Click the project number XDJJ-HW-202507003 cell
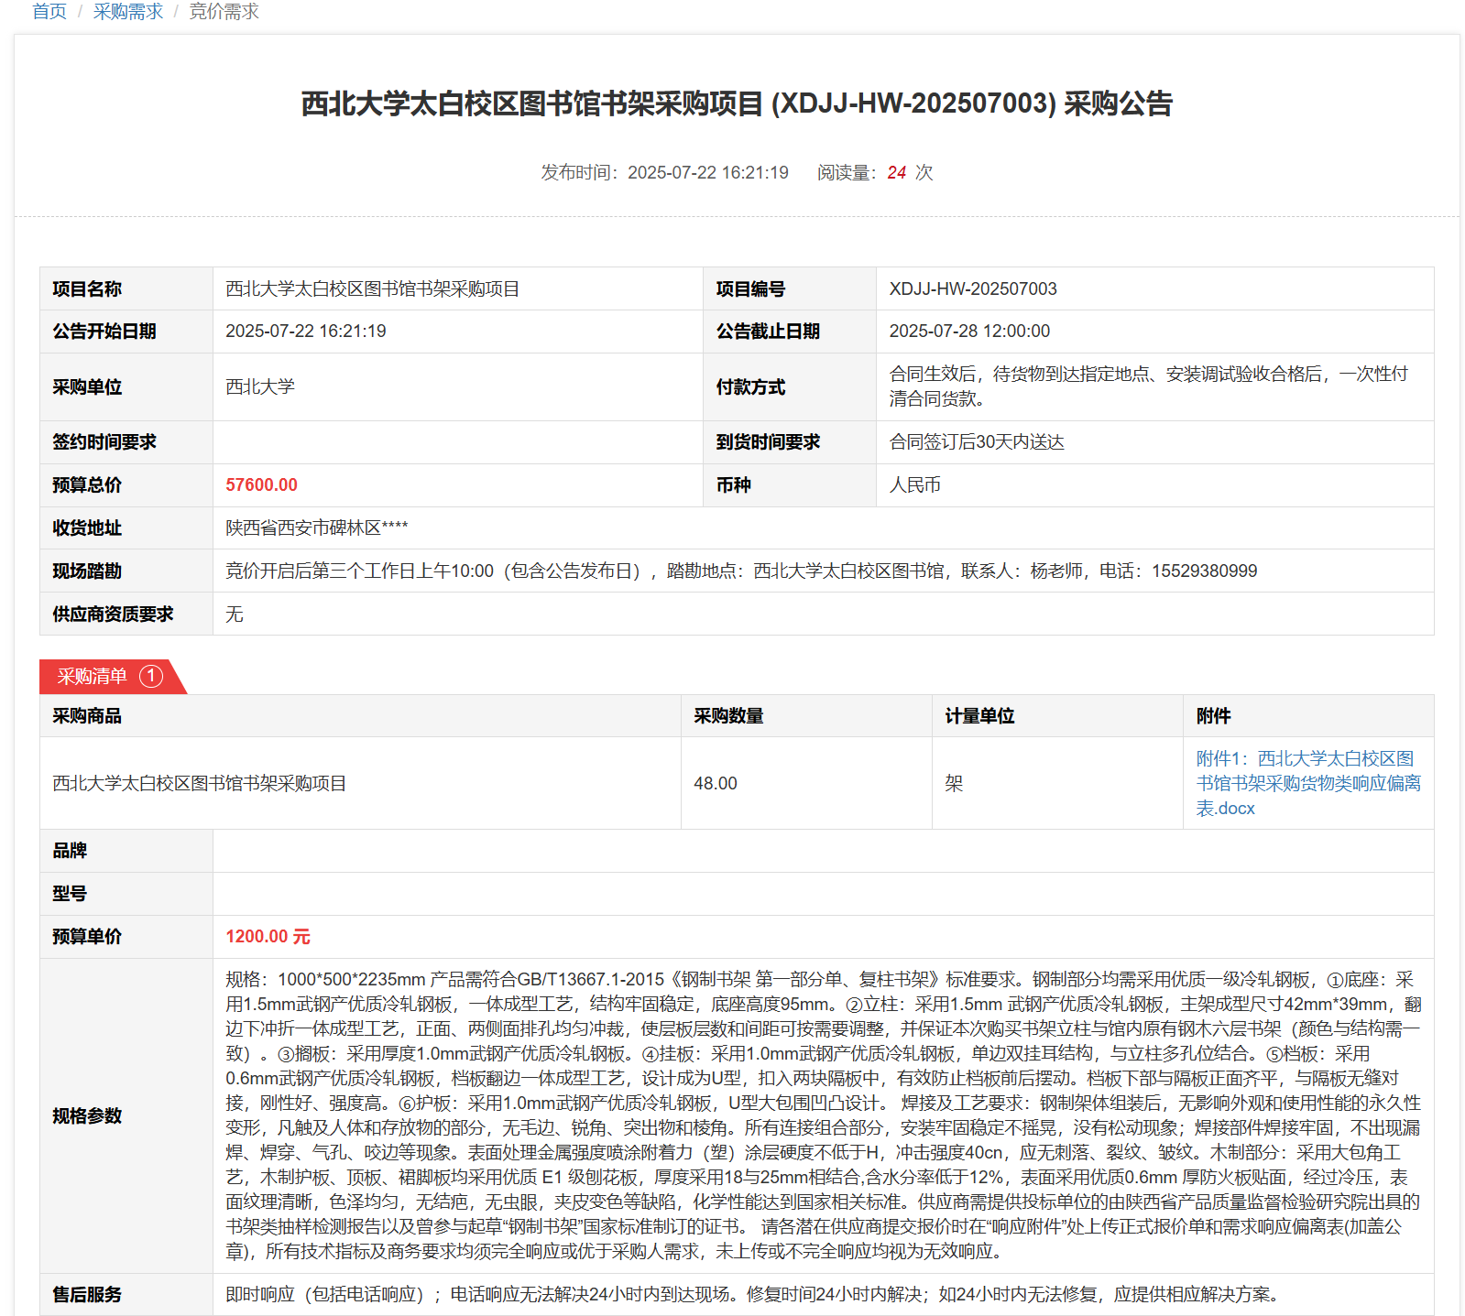Screen dimensions: 1465x1316 tap(972, 289)
